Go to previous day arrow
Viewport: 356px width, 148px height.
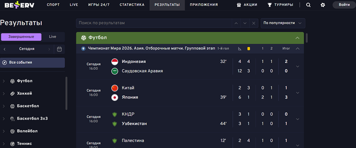pos(5,49)
